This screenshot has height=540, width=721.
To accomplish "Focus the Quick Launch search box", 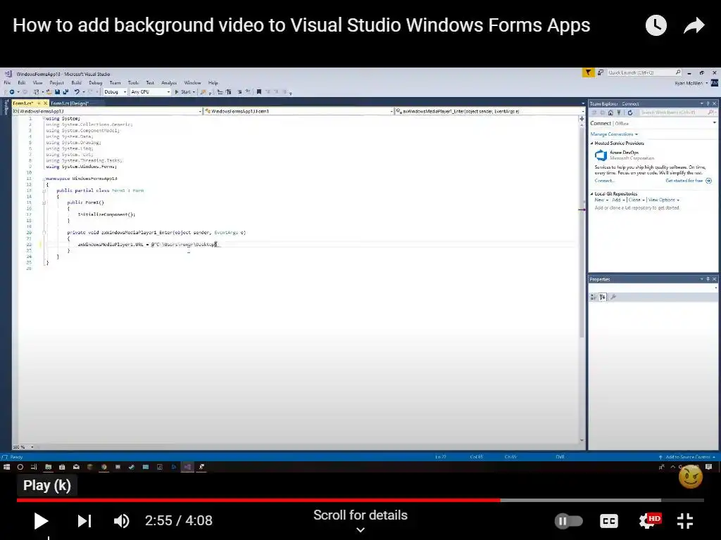I will pos(644,72).
